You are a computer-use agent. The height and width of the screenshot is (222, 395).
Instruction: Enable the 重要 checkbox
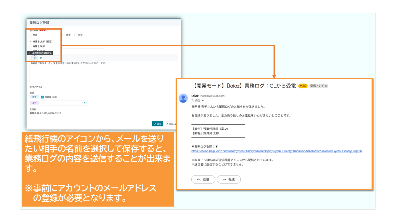(x=64, y=35)
